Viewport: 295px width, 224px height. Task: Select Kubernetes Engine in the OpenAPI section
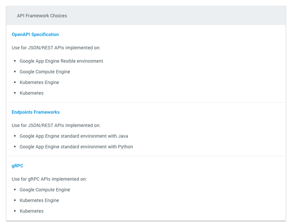tap(39, 82)
